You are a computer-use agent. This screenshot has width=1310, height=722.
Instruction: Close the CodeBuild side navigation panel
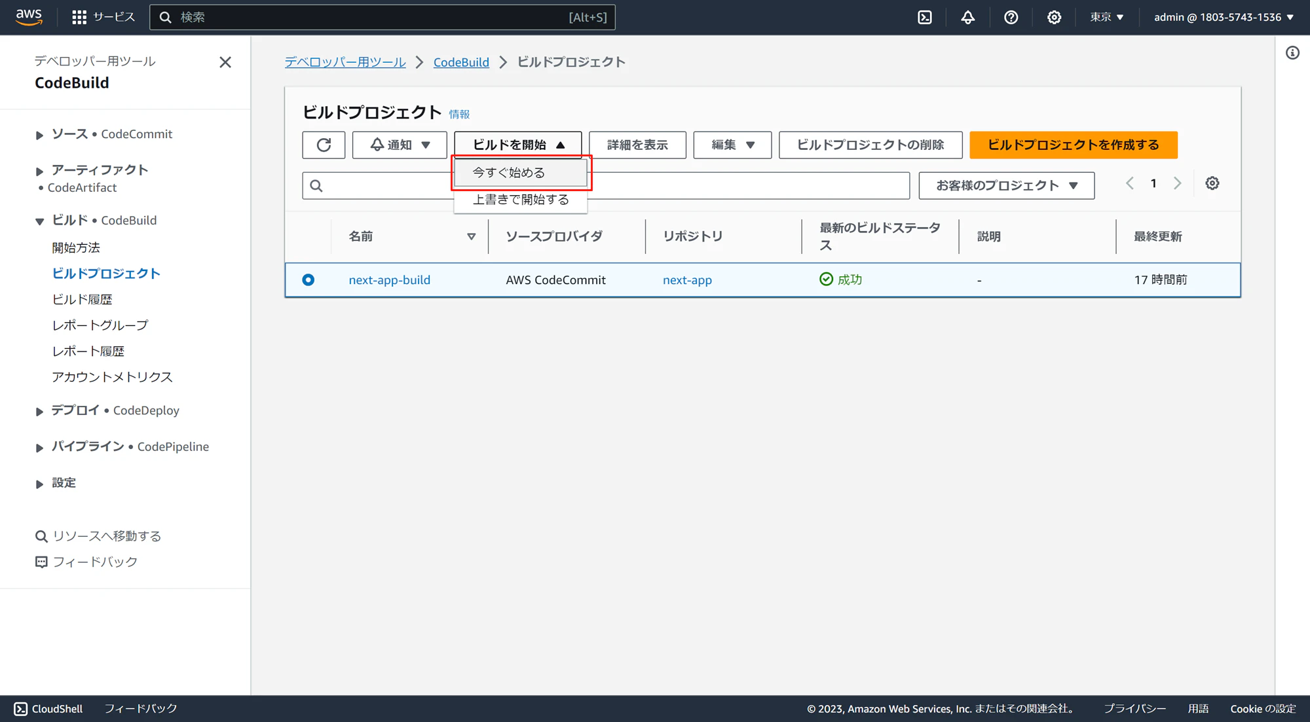click(x=225, y=62)
